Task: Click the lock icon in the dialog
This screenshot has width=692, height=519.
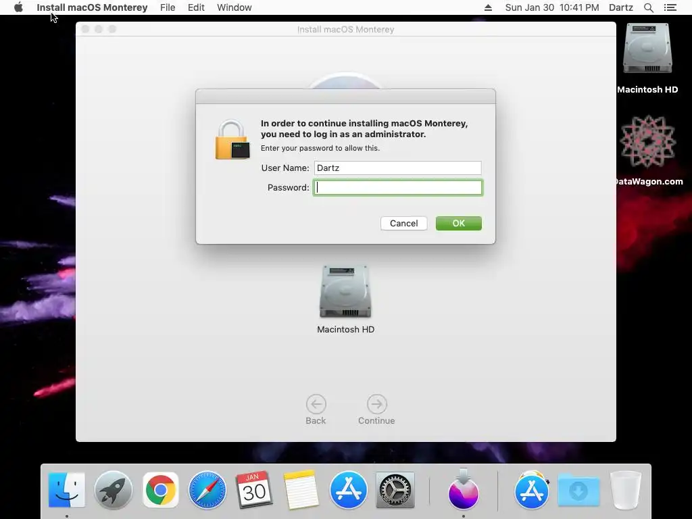Action: coord(232,139)
